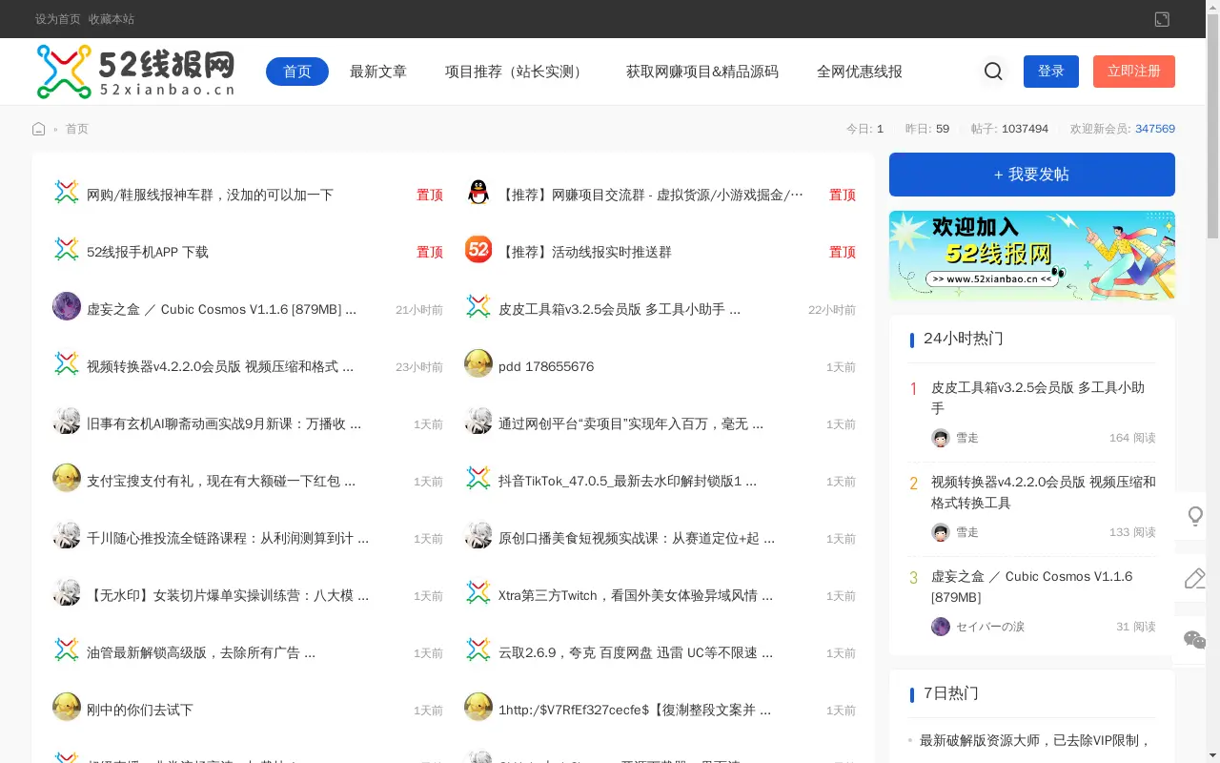The image size is (1220, 763).
Task: Open 油管最新解锁高级版 post
Action: [x=201, y=652]
